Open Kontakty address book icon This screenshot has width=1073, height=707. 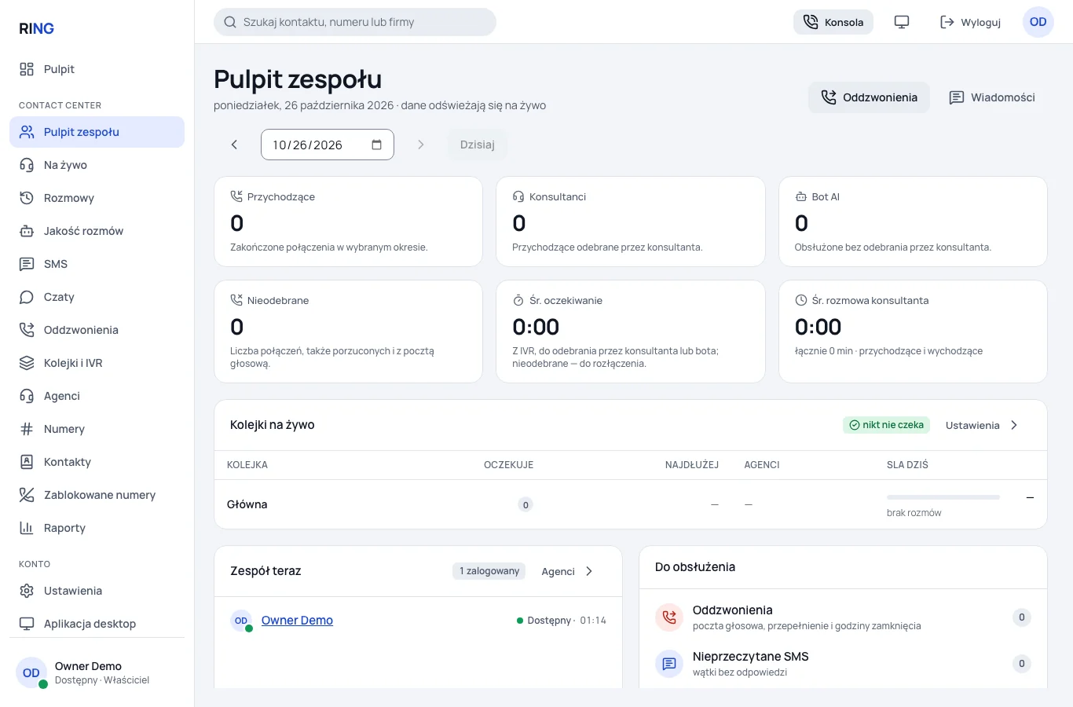[27, 462]
